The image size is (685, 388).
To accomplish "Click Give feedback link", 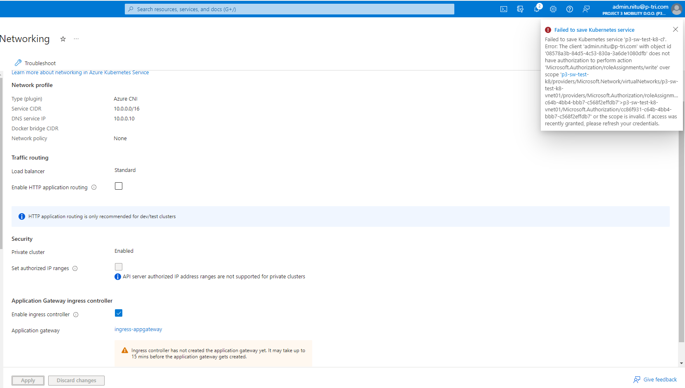I will [660, 380].
